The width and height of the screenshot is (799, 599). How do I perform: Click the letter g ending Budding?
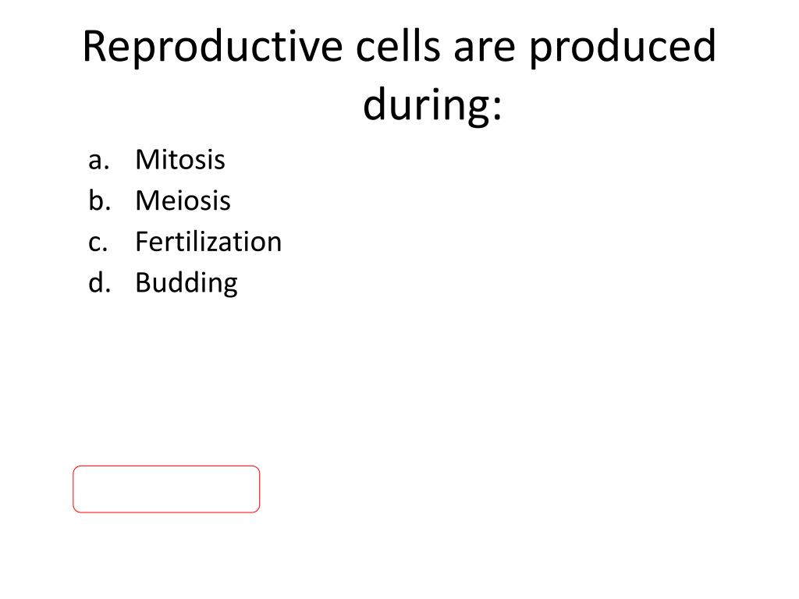(231, 287)
